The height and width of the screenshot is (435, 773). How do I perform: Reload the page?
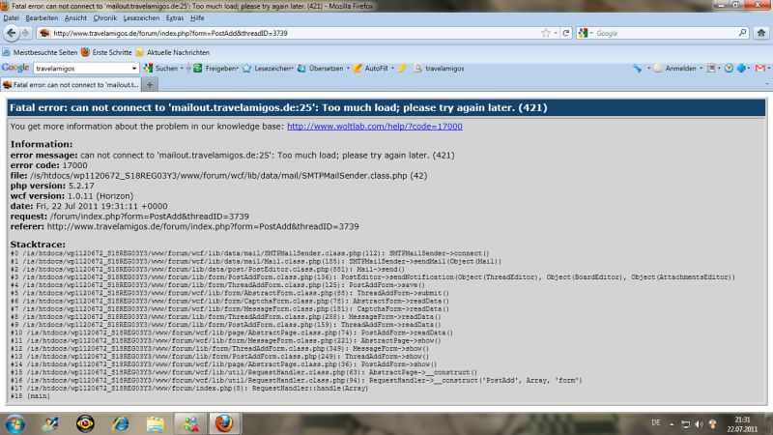[x=566, y=33]
